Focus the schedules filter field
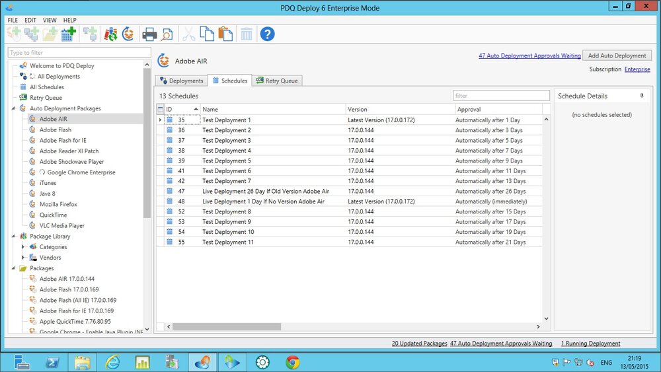 (501, 96)
